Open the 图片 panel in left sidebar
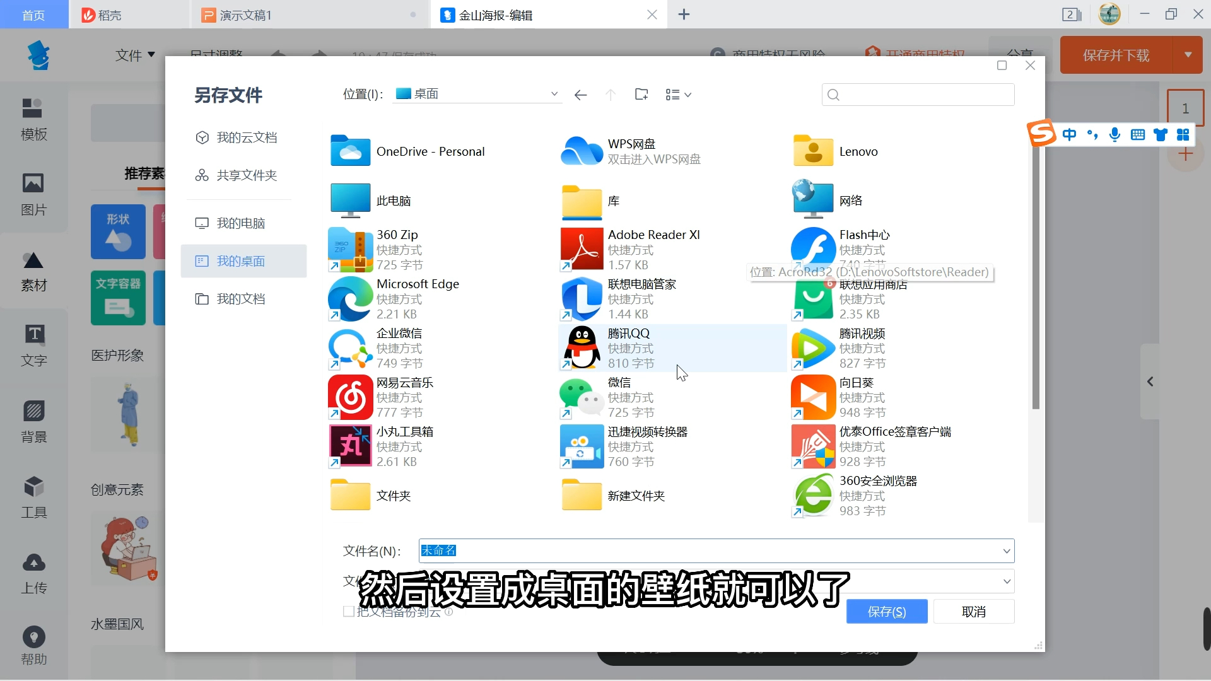This screenshot has height=681, width=1211. pyautogui.click(x=34, y=195)
